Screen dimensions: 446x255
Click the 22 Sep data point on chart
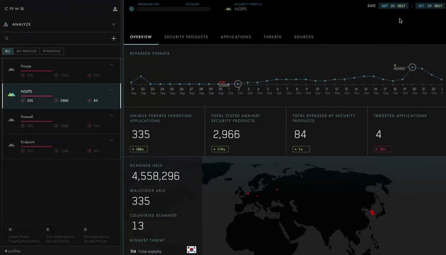[141, 76]
